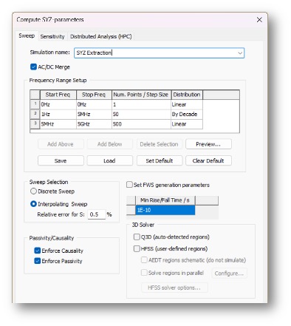Click the Preview... button
Screen dimensions: 291x326
[208, 144]
